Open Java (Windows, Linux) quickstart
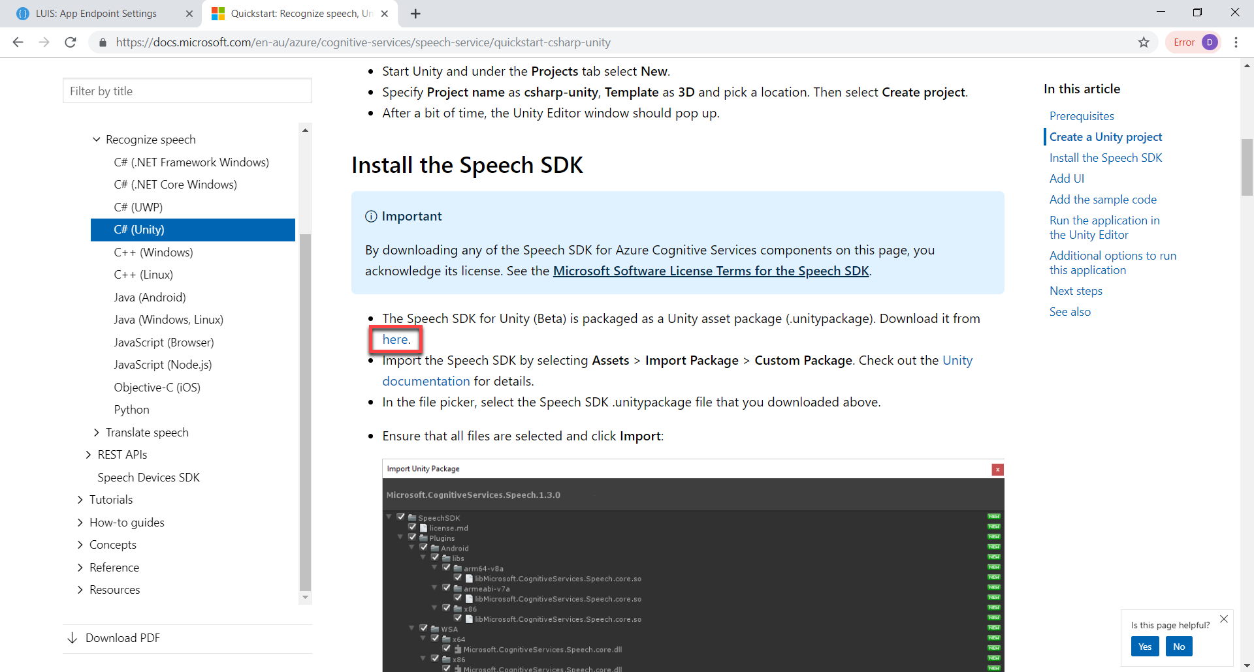1254x672 pixels. pos(169,320)
